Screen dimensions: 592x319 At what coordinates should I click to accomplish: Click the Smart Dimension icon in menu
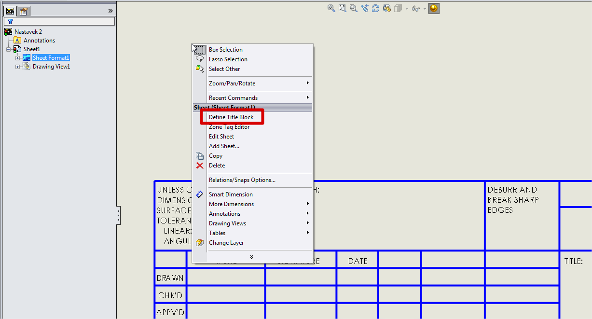pos(200,194)
